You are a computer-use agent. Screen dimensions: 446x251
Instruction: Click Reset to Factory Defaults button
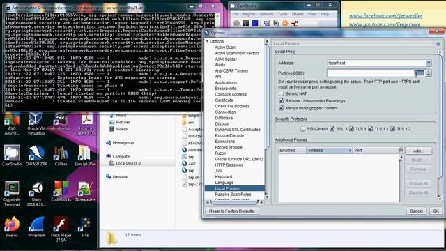(231, 211)
